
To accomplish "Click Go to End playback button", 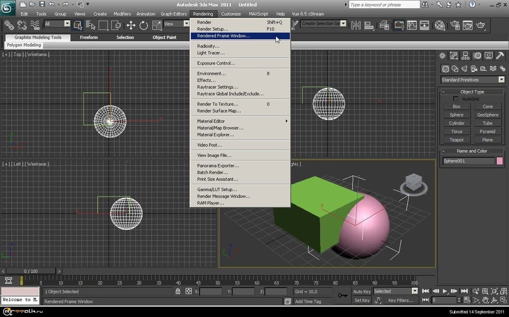I will (x=465, y=291).
